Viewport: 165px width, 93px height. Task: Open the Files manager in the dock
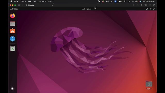13,24
